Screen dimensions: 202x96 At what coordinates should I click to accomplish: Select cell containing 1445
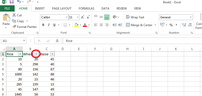(14, 94)
